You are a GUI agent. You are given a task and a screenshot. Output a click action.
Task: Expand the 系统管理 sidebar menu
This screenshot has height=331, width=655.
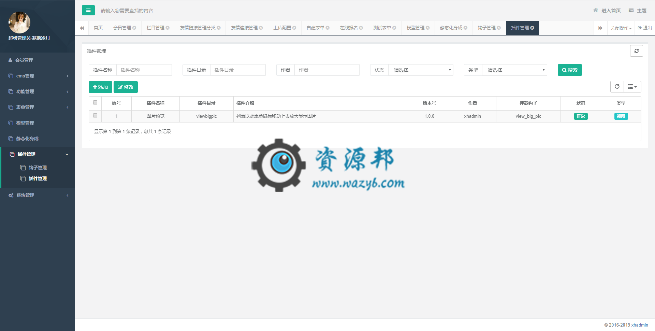click(38, 195)
